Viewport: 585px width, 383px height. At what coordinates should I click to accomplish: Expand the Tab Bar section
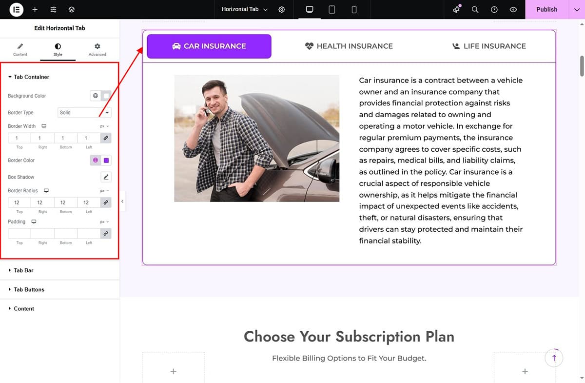pos(59,270)
